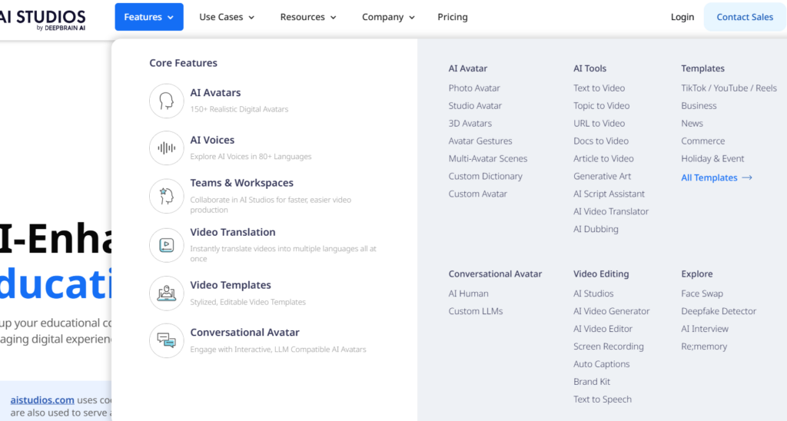Image resolution: width=787 pixels, height=421 pixels.
Task: Open Video Templates feature
Action: coord(231,284)
